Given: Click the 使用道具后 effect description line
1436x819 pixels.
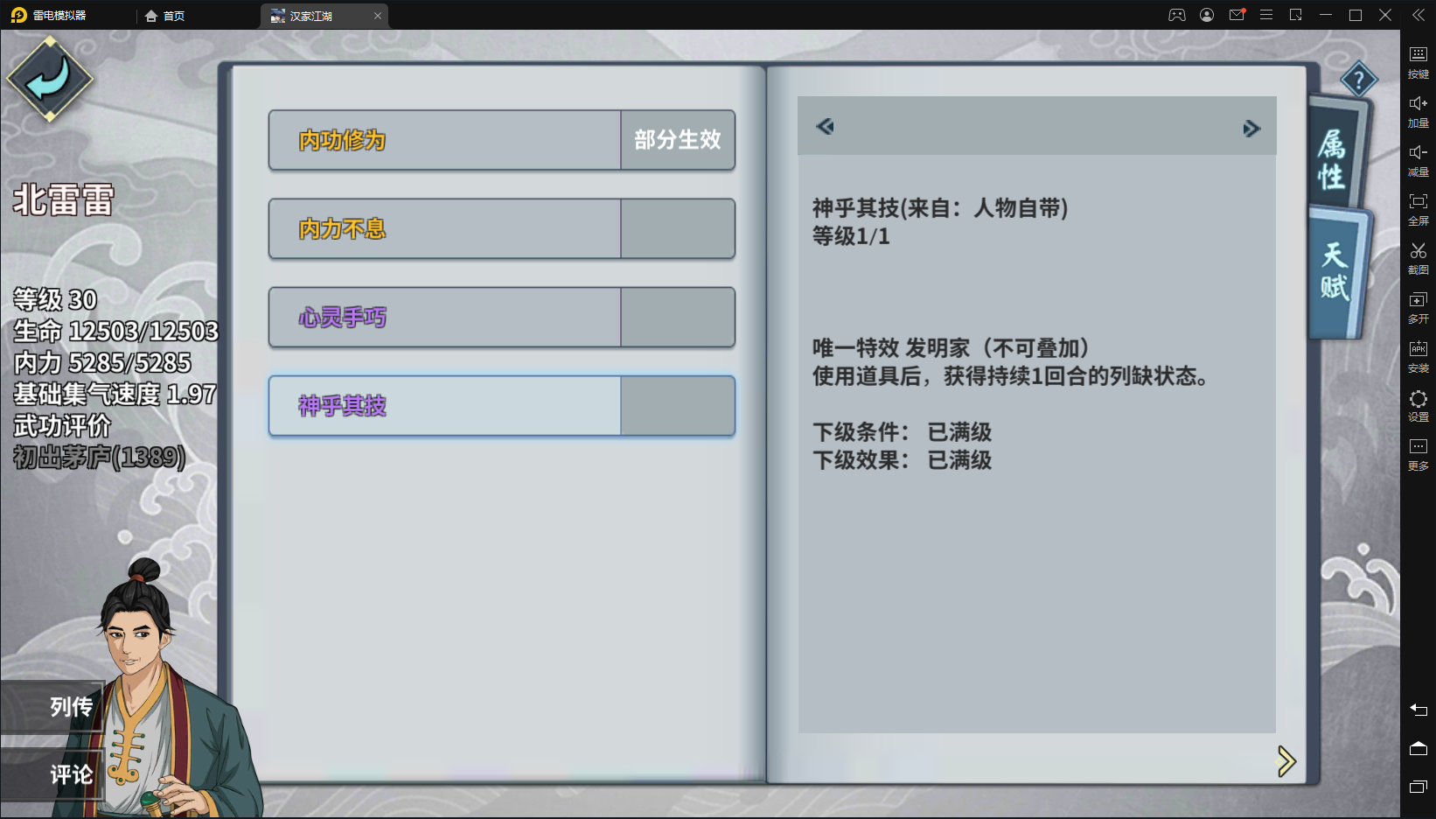Looking at the screenshot, I should pos(1012,376).
